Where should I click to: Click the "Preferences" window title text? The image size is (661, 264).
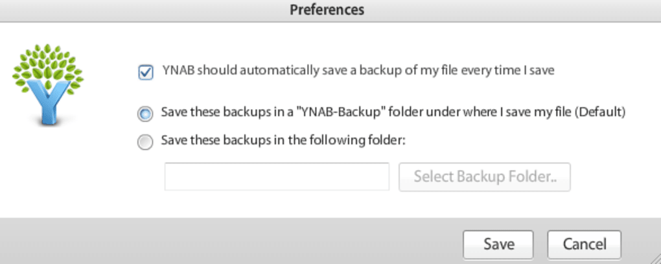(327, 10)
